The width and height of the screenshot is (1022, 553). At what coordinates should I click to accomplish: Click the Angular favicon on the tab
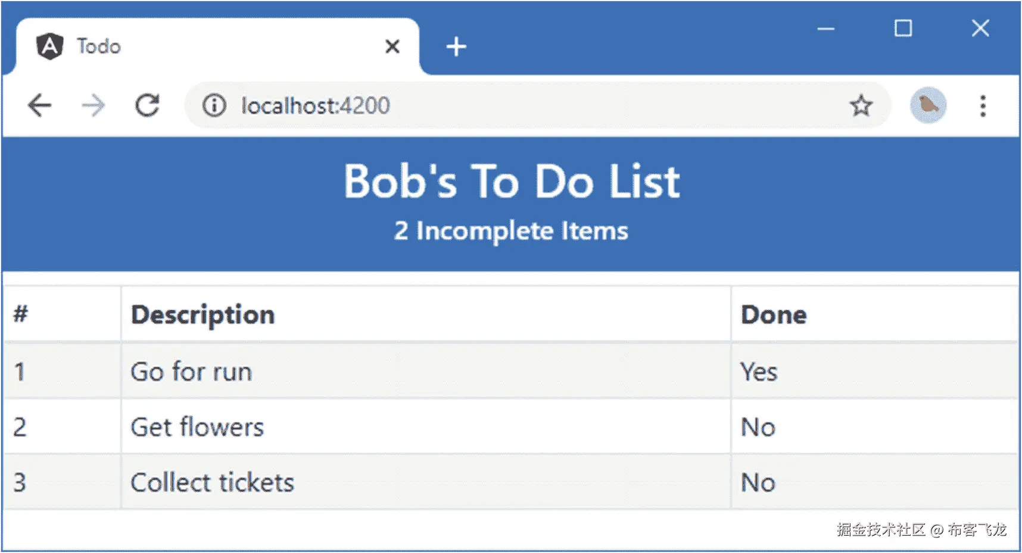(x=49, y=46)
